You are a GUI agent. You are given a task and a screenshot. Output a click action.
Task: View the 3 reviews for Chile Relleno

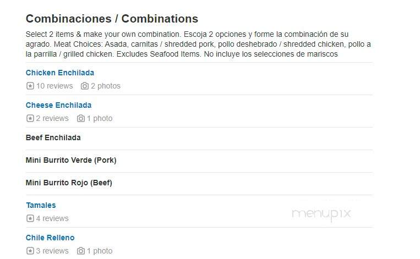click(x=52, y=251)
